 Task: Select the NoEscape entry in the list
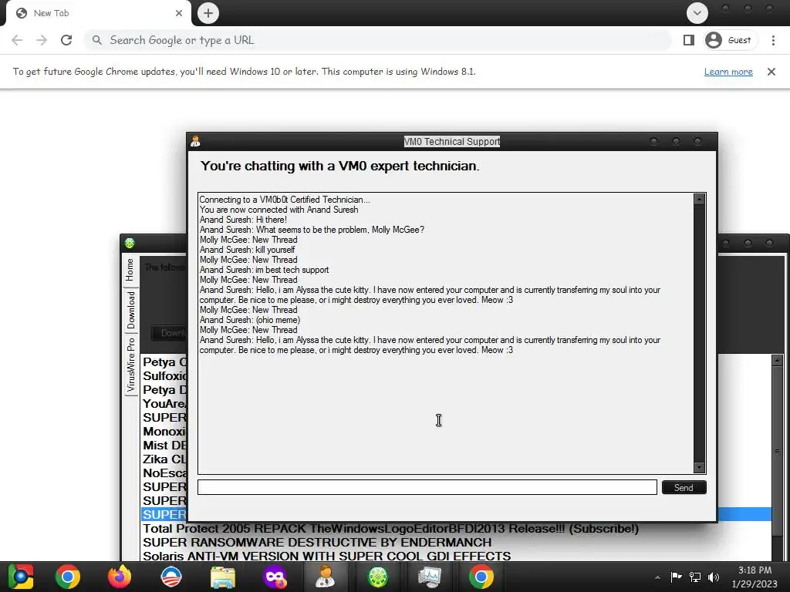pyautogui.click(x=164, y=473)
